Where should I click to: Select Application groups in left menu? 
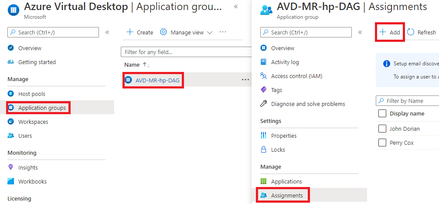point(42,108)
